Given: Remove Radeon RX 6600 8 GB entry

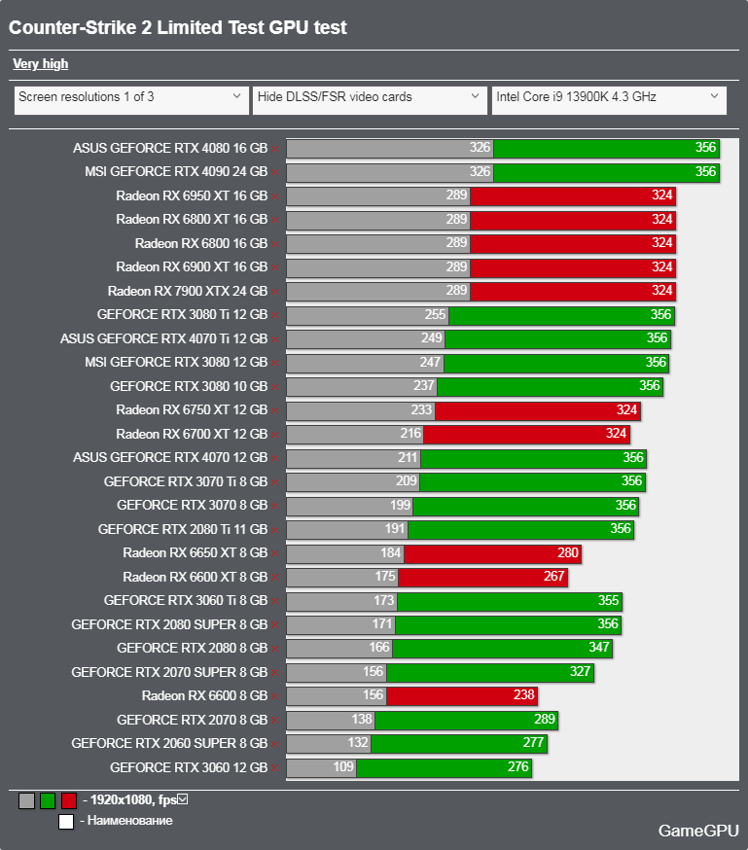Looking at the screenshot, I should coord(275,696).
